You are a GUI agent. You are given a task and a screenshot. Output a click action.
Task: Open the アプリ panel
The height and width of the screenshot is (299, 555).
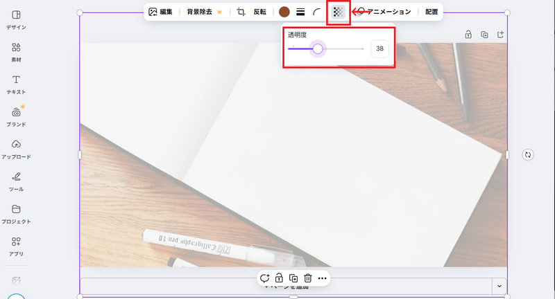[x=16, y=247]
